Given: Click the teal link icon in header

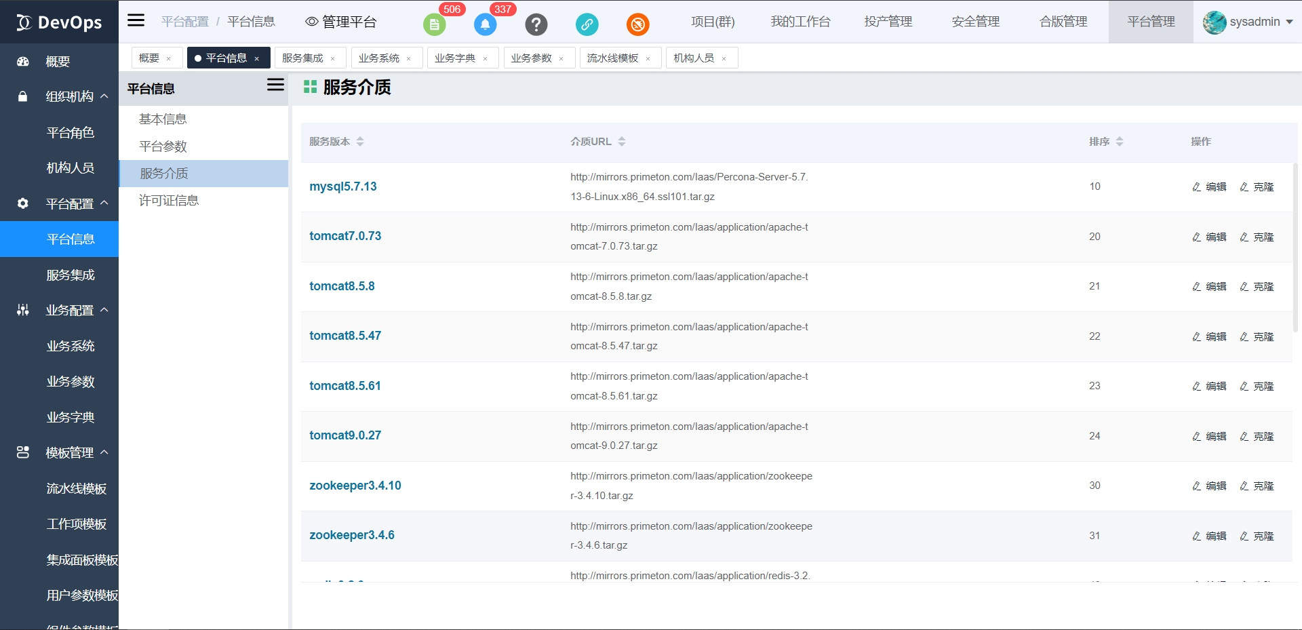Looking at the screenshot, I should pyautogui.click(x=587, y=25).
